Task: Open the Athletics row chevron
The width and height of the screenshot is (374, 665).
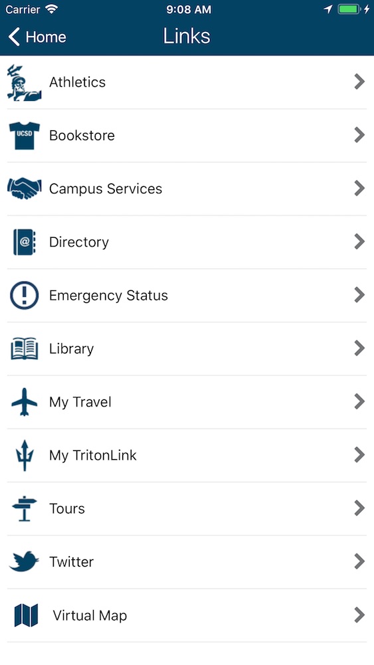Action: click(359, 82)
